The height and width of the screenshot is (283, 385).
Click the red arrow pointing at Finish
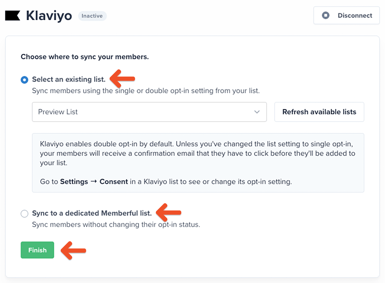tap(74, 250)
